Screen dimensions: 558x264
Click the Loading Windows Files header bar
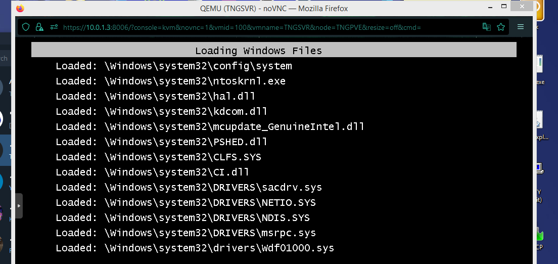point(273,51)
